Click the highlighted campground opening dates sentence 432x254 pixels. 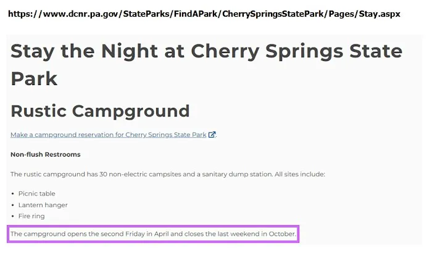click(154, 234)
